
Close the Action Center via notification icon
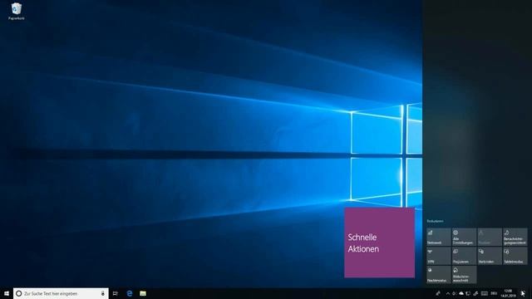pos(523,293)
